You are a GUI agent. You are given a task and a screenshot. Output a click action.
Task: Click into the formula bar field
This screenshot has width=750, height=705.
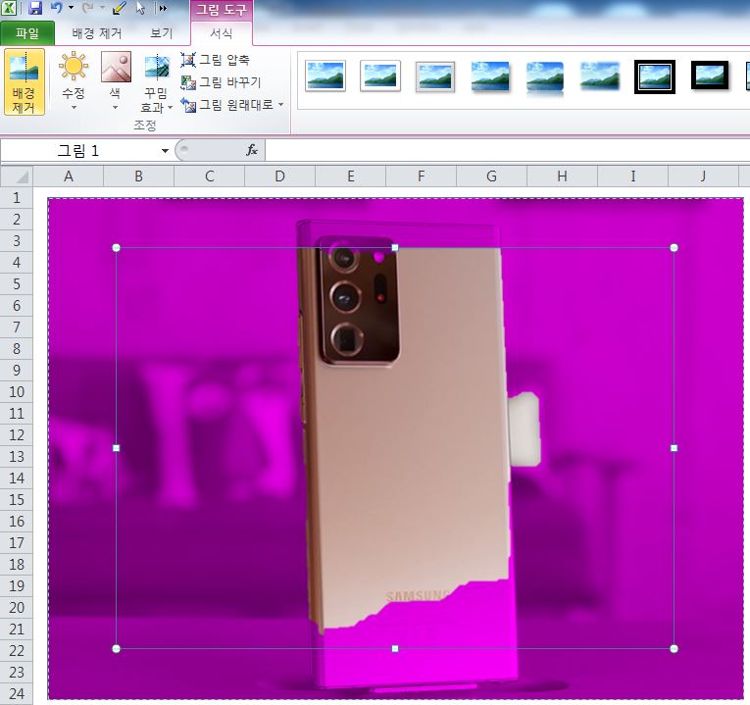tap(507, 151)
